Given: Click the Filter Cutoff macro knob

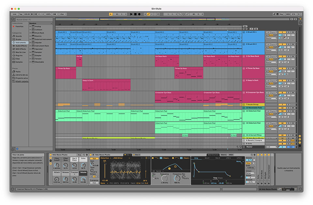Looking at the screenshot, I should pyautogui.click(x=56, y=165).
